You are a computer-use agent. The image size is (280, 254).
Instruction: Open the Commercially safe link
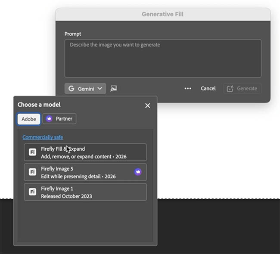click(x=43, y=137)
